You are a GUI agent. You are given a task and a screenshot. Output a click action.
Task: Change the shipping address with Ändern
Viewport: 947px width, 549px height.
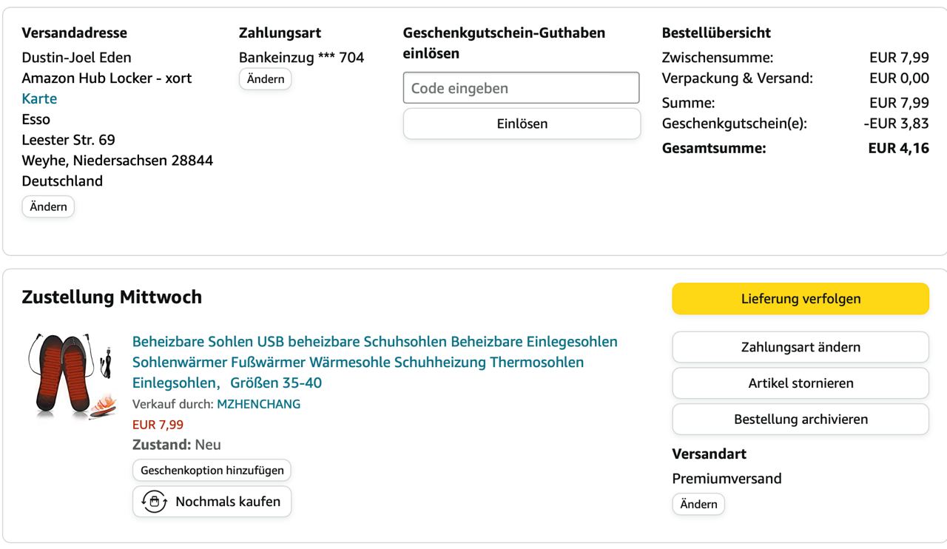click(x=49, y=206)
